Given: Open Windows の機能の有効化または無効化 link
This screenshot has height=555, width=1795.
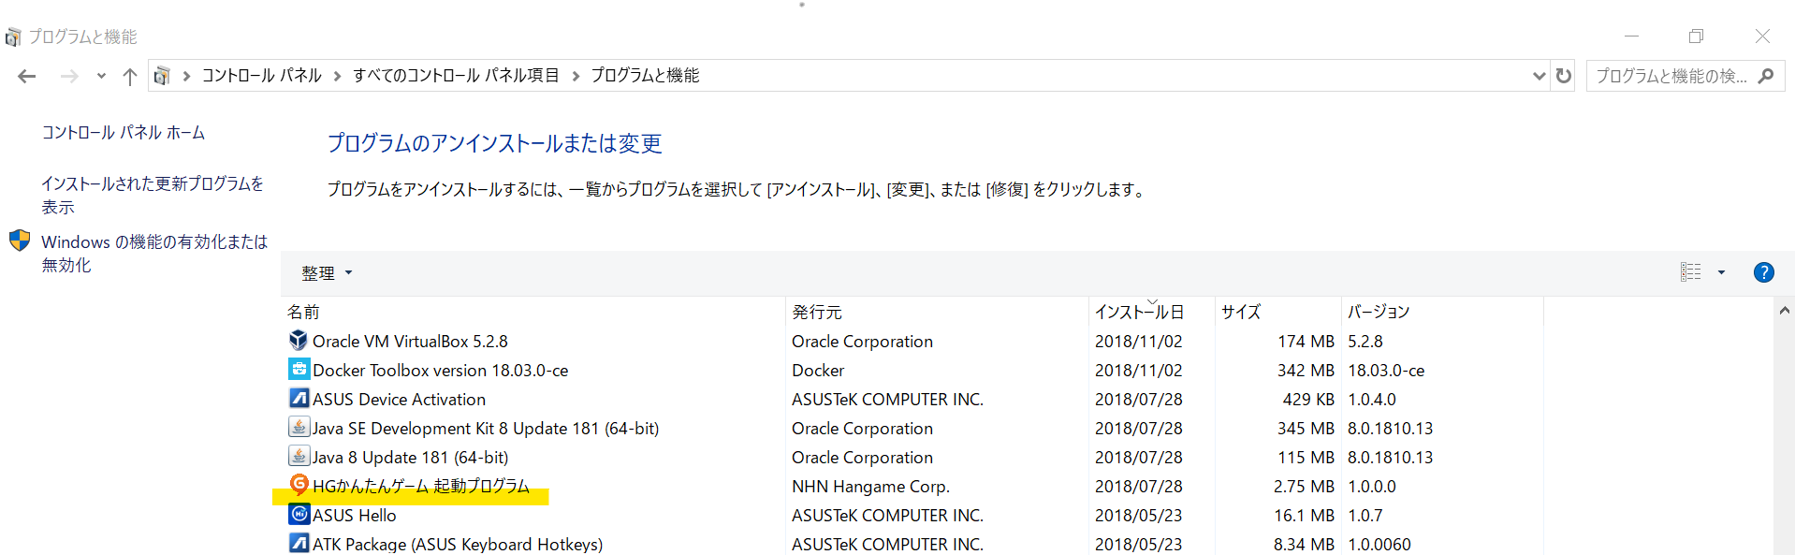Looking at the screenshot, I should point(154,253).
